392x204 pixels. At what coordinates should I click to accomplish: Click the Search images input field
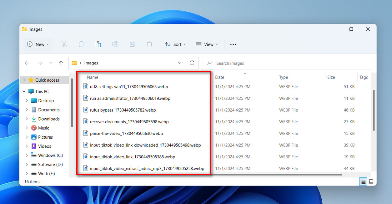coord(288,63)
